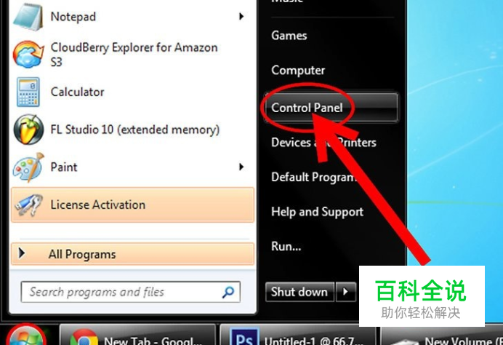Open Shut down options arrow
The image size is (503, 345).
point(345,292)
